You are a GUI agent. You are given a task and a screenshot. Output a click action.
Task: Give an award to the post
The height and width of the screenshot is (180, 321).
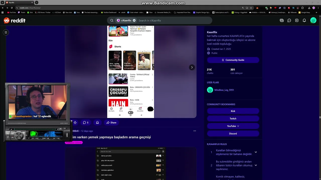[97, 122]
